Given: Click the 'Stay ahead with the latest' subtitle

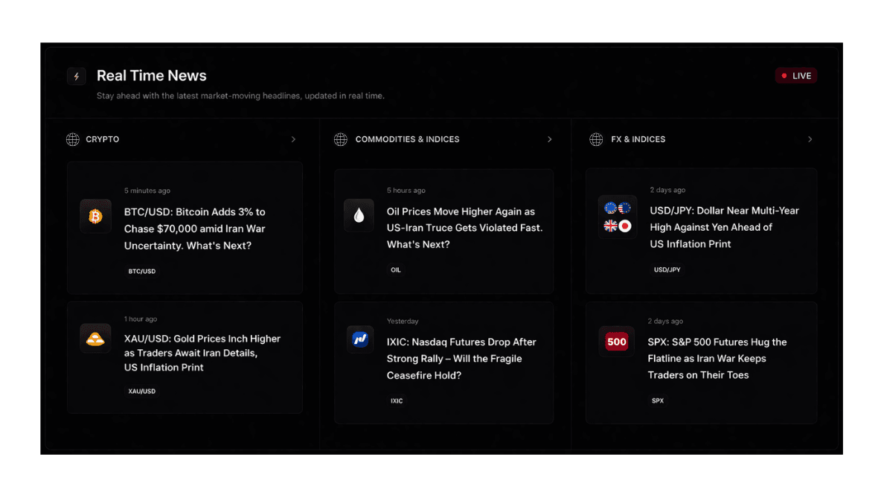Looking at the screenshot, I should point(241,96).
